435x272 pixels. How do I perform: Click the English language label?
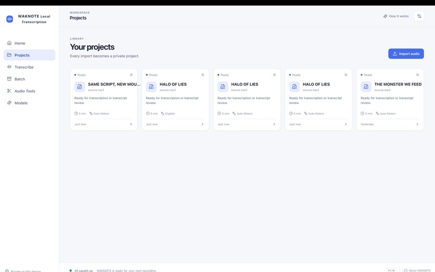170,114
